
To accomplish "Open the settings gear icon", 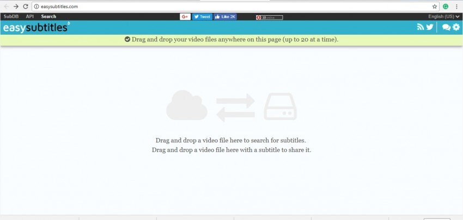I will coord(455,27).
